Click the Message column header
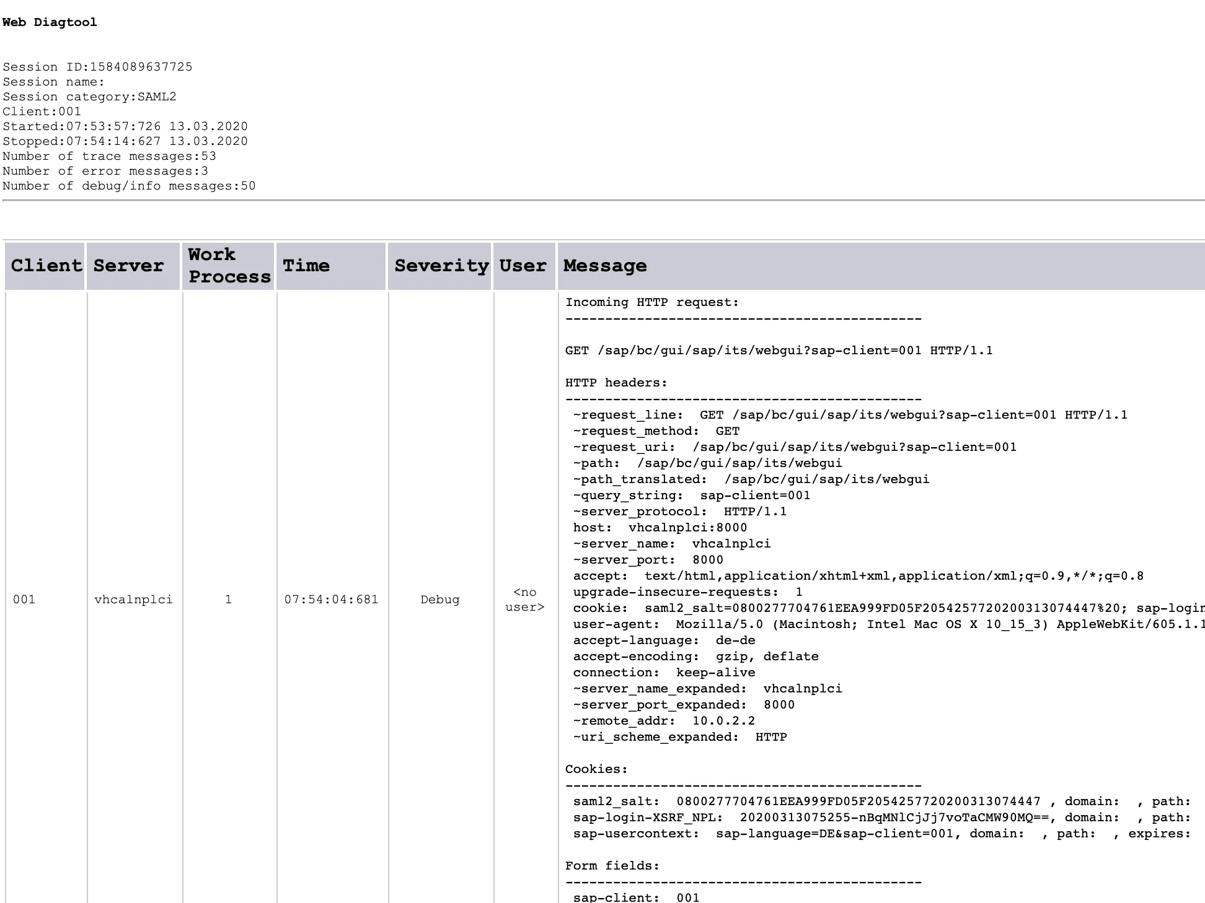The height and width of the screenshot is (903, 1205). tap(604, 266)
